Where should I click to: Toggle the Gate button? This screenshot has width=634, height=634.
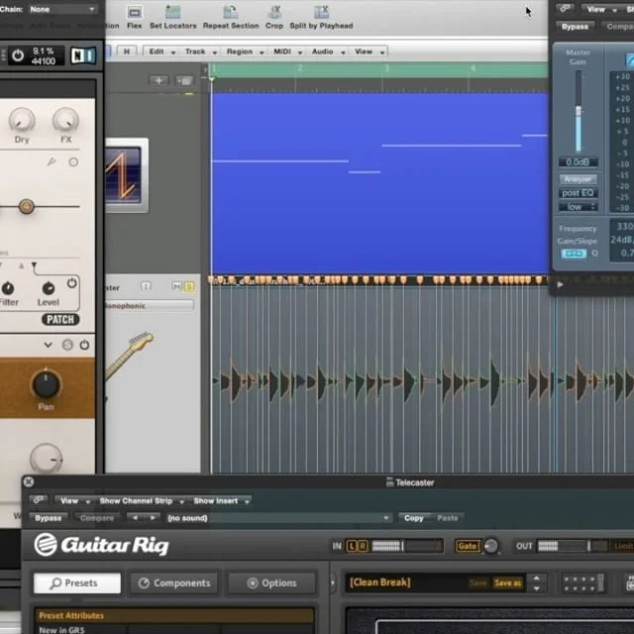tap(468, 546)
